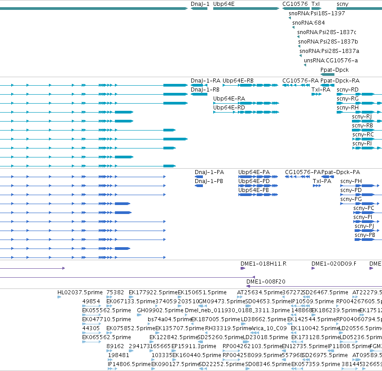Select the DME1-008F20 clone

click(314, 286)
